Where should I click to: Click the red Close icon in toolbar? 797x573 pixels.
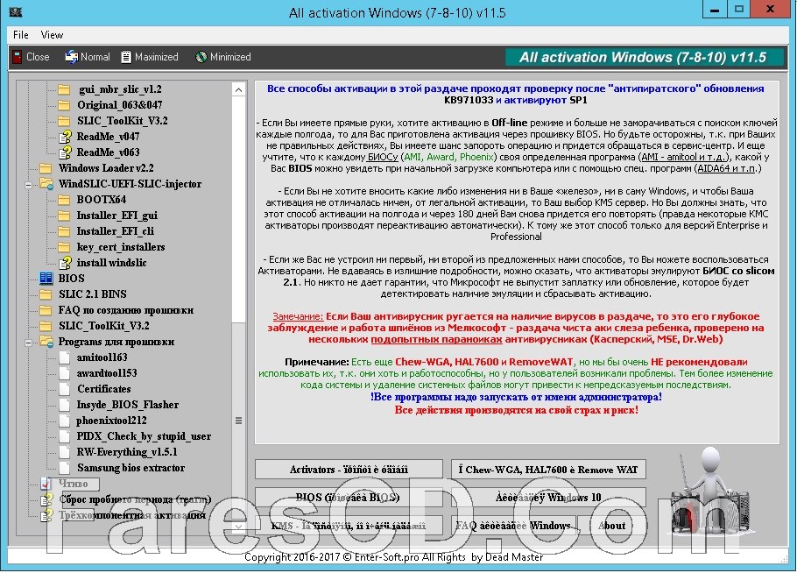(x=18, y=57)
